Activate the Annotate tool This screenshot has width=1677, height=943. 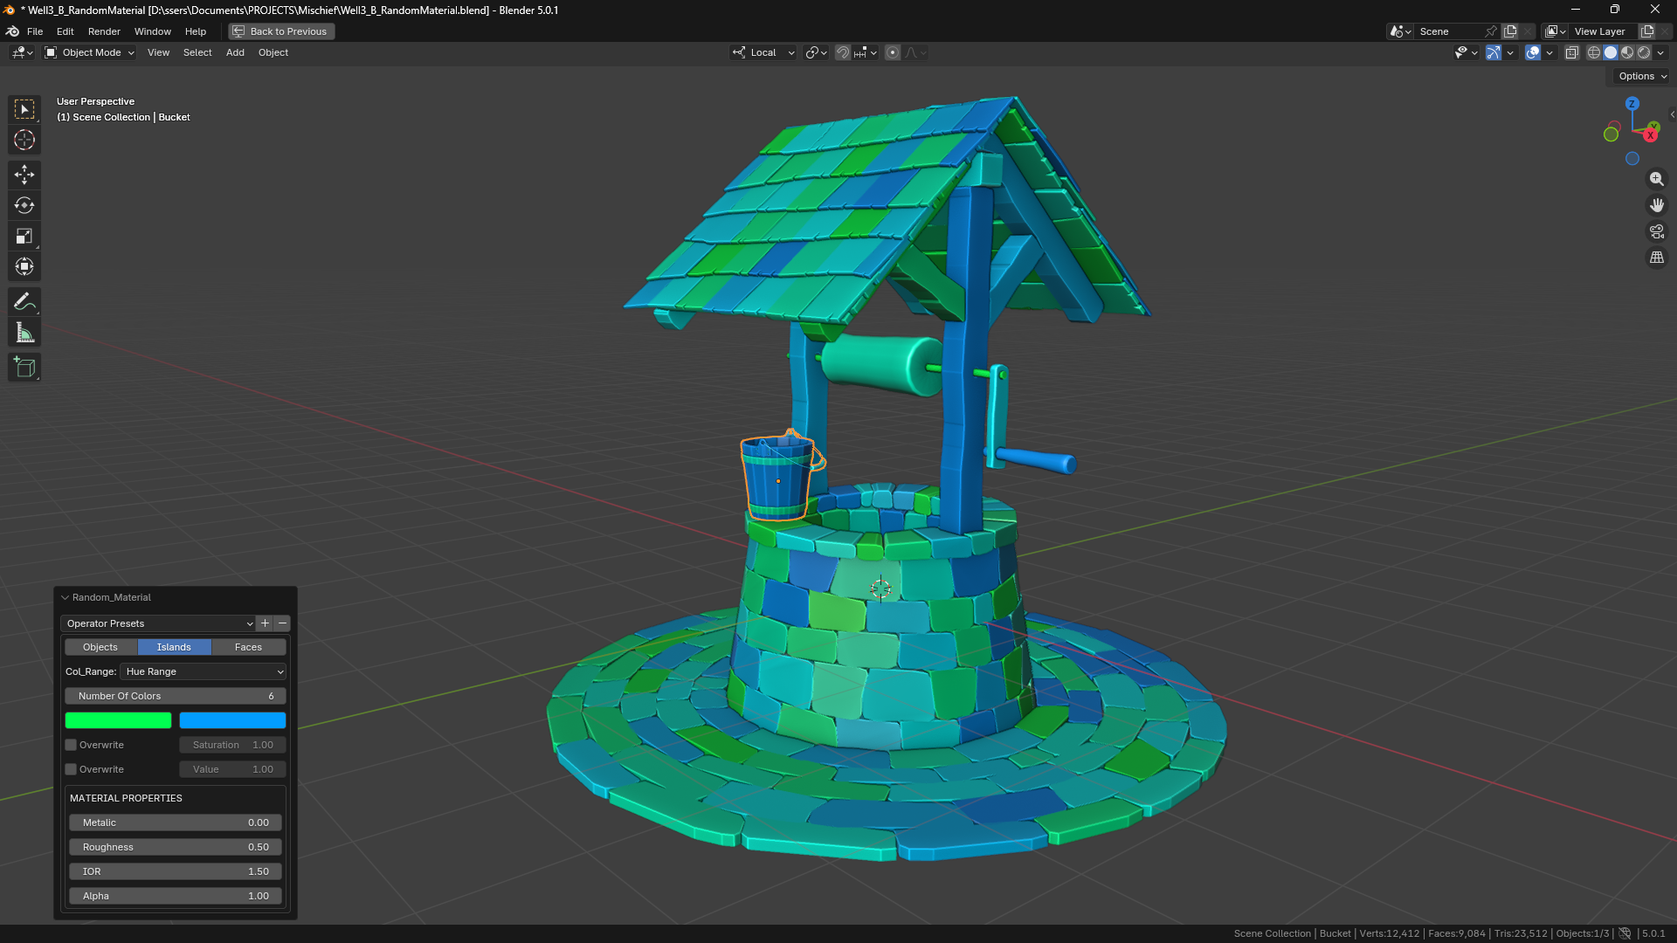[x=24, y=302]
